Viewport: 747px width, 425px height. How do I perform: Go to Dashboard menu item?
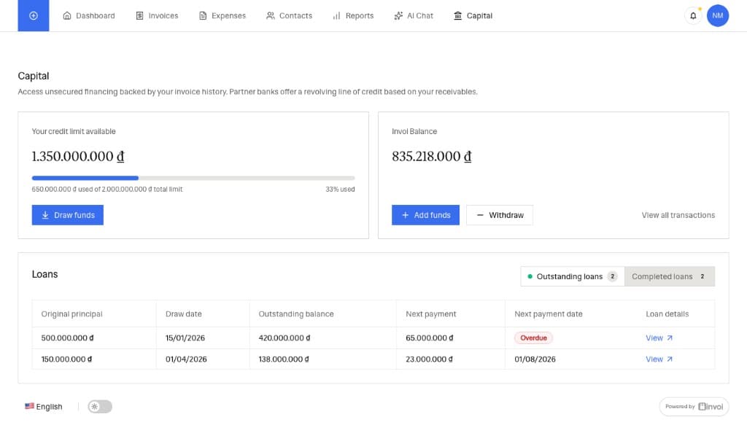coord(89,16)
